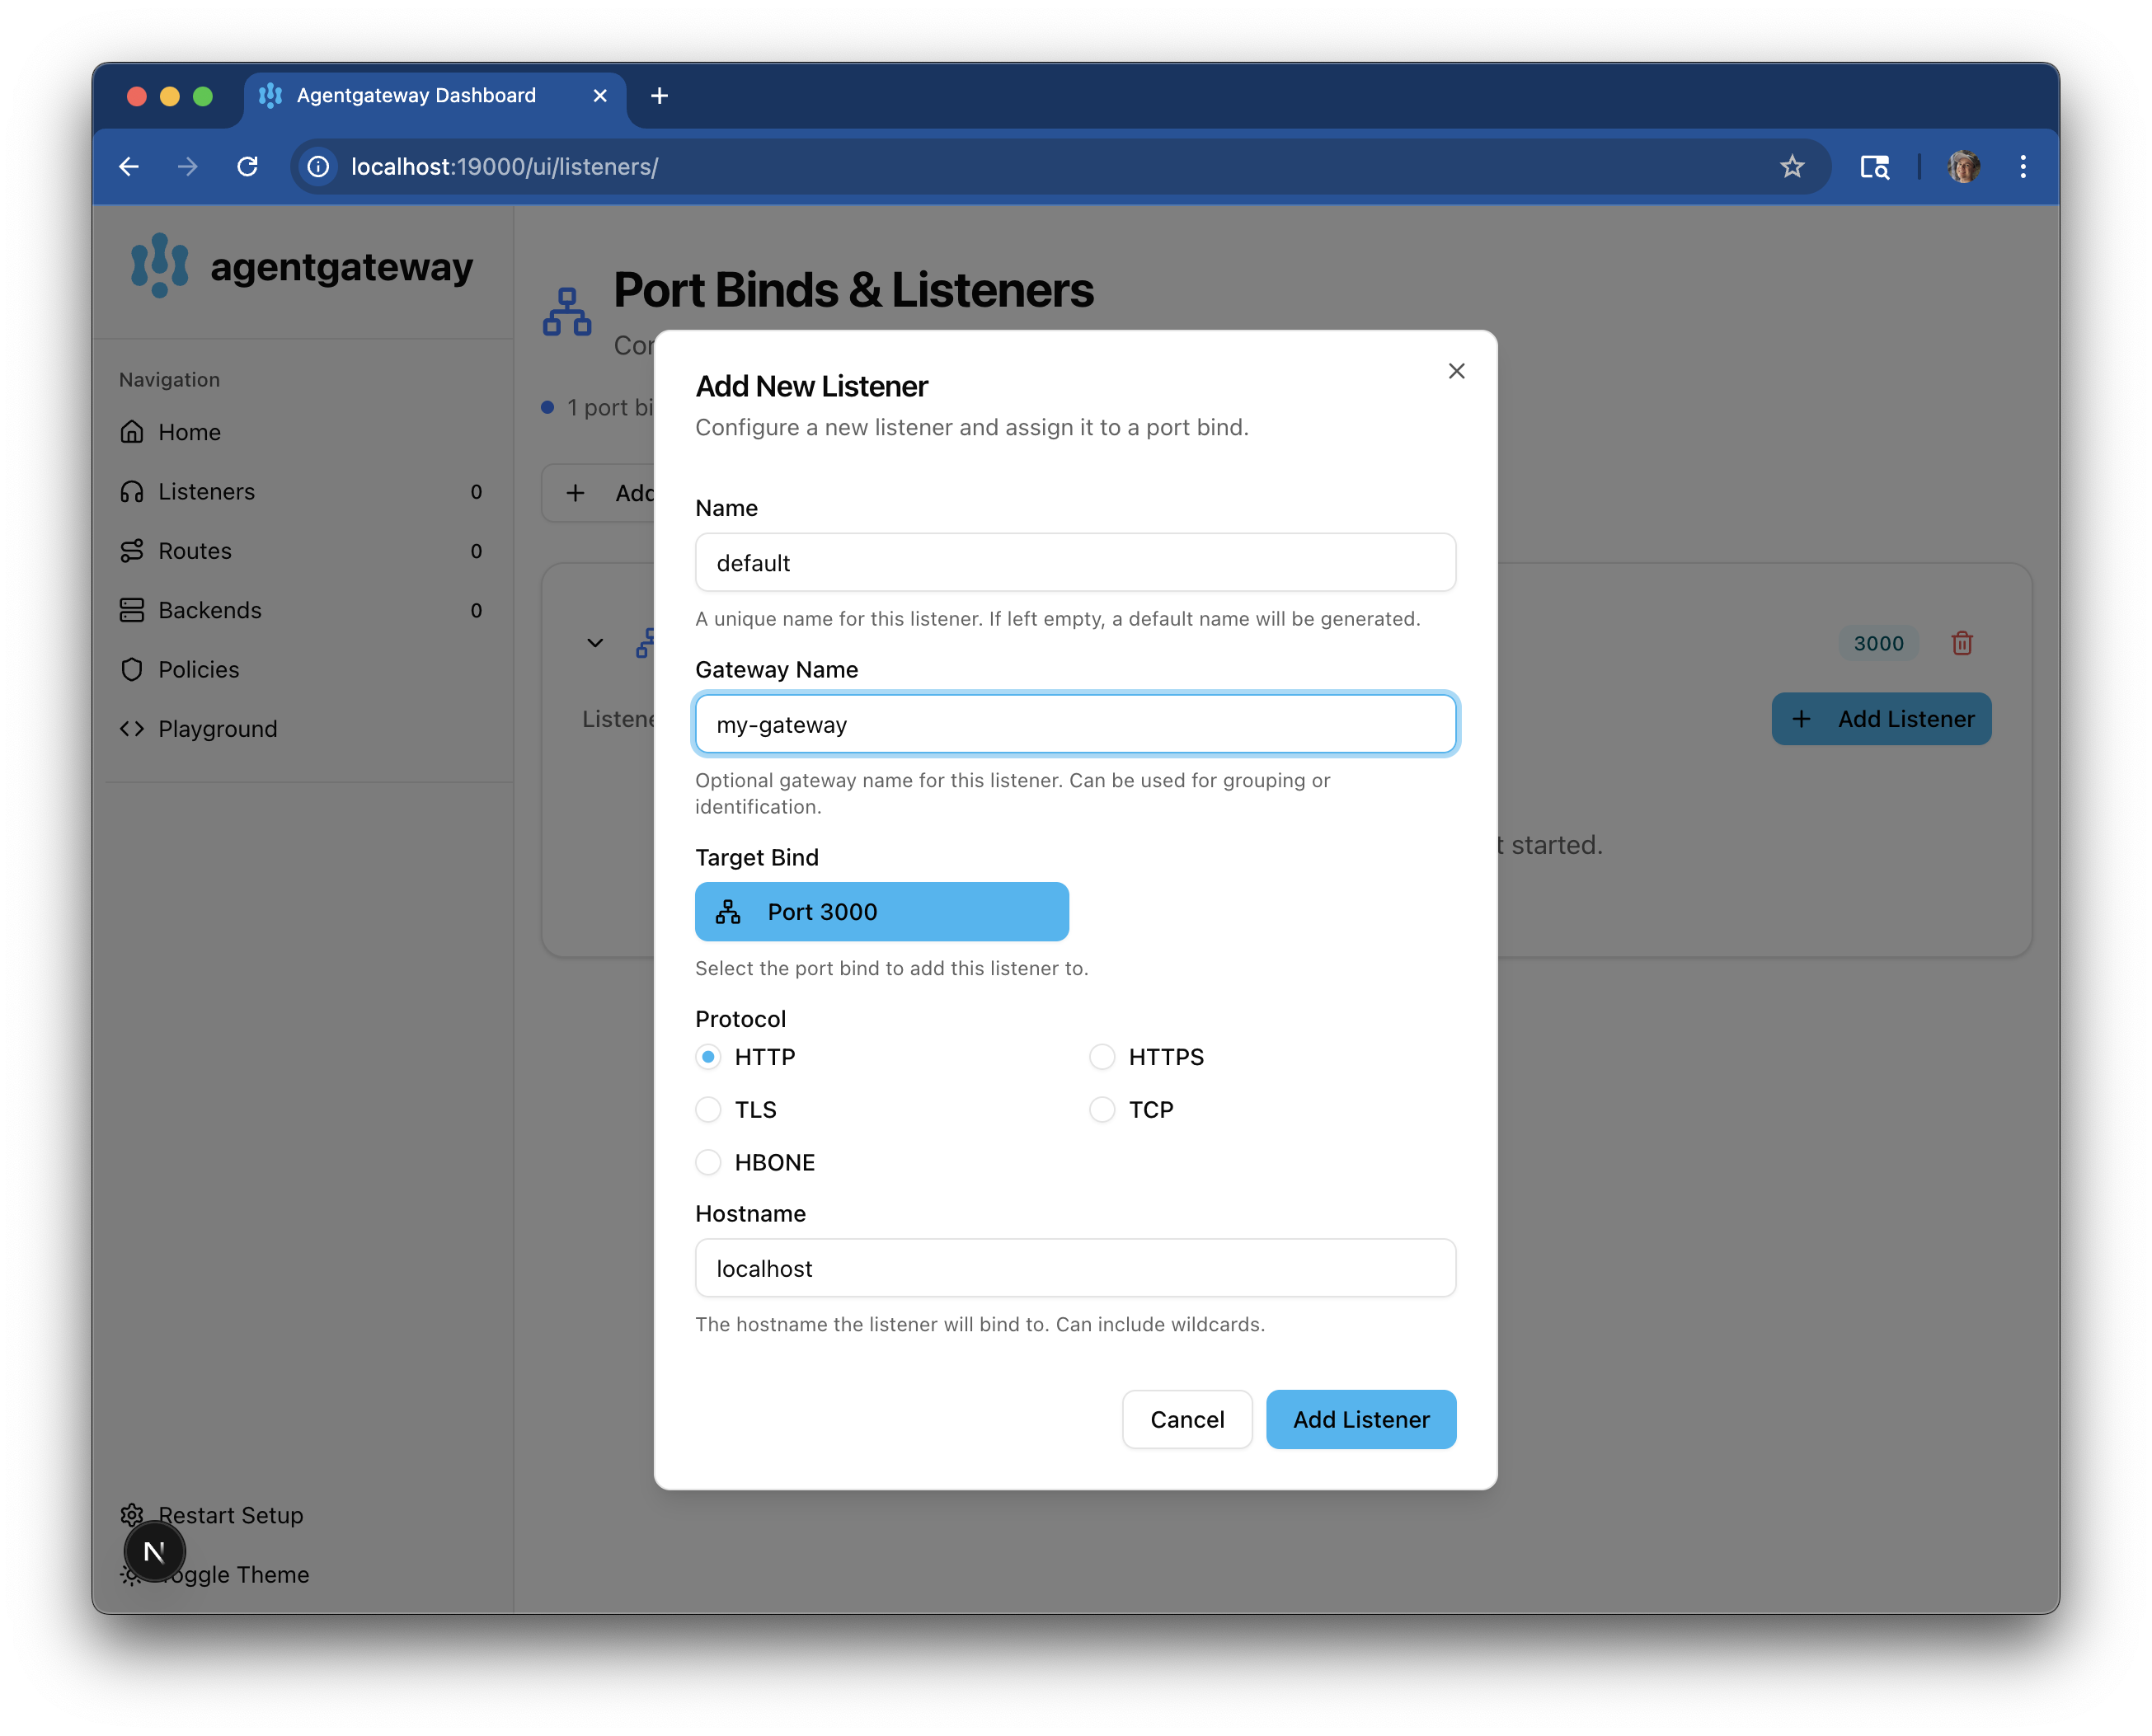Click the Port 3000 network icon
The height and width of the screenshot is (1736, 2152).
pyautogui.click(x=727, y=912)
